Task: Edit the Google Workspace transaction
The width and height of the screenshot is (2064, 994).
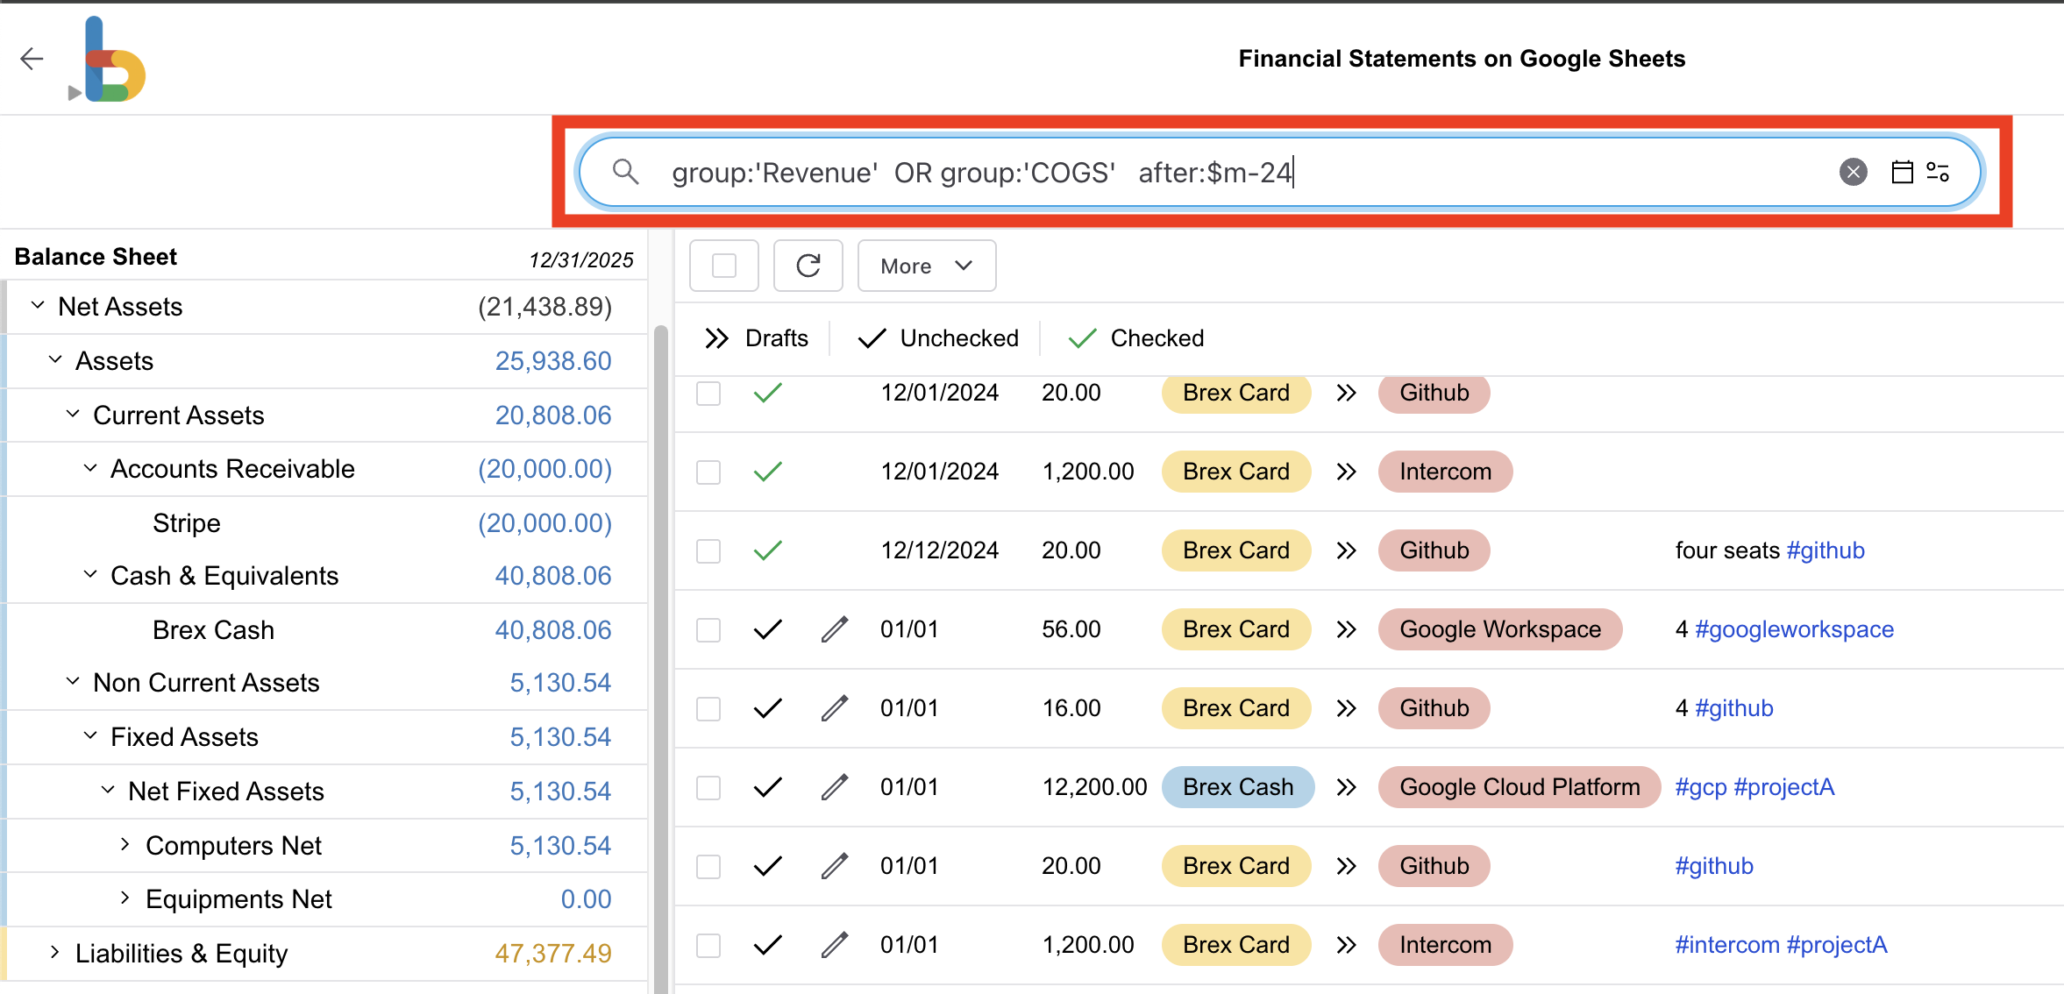Action: (x=833, y=628)
